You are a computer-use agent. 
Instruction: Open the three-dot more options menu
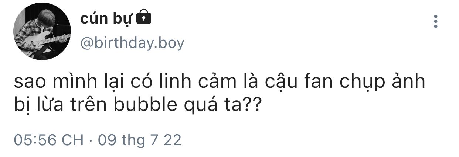pos(436,22)
